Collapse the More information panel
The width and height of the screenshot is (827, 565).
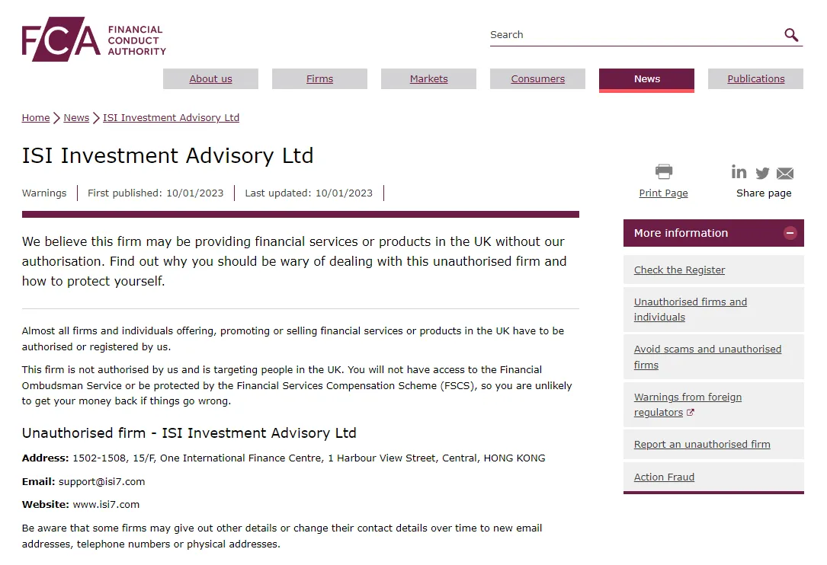pos(790,233)
